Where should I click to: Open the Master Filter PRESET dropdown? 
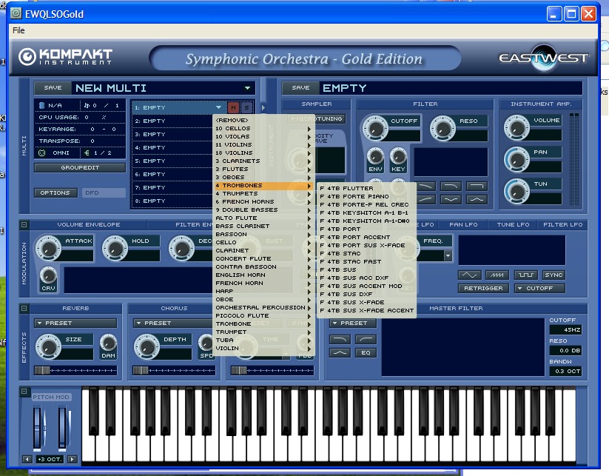click(353, 324)
